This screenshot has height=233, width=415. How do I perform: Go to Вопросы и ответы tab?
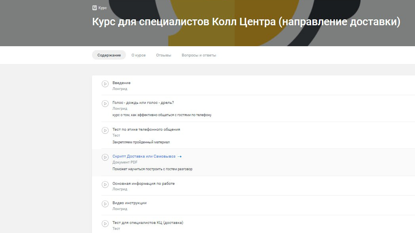pyautogui.click(x=199, y=55)
